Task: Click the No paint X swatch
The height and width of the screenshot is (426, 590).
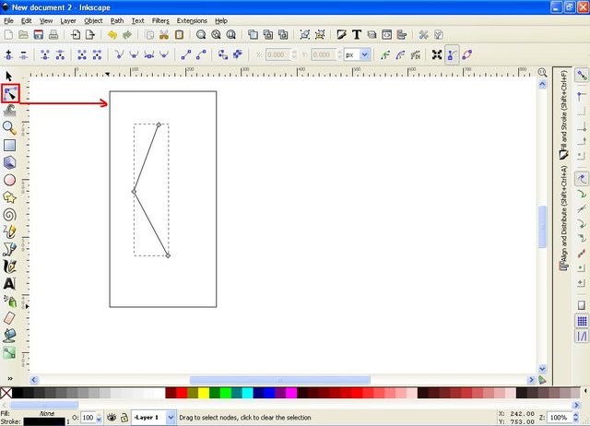Action: [x=6, y=393]
